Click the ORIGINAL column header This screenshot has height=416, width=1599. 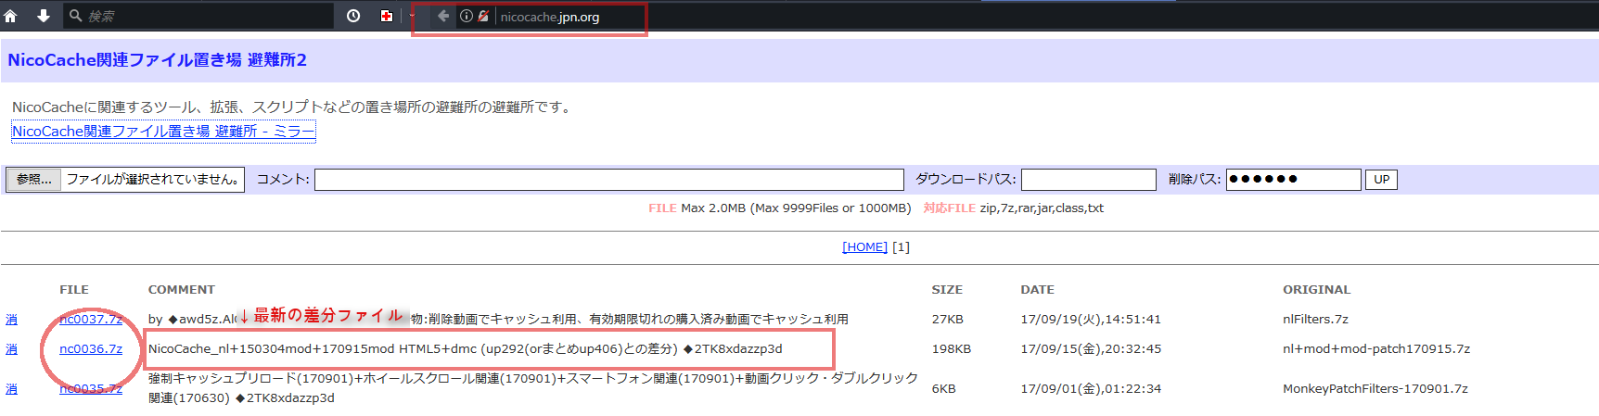click(x=1316, y=289)
